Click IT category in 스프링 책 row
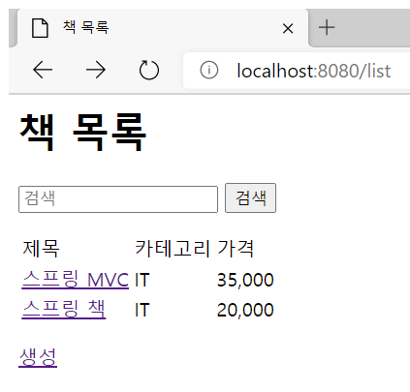The height and width of the screenshot is (392, 410). tap(142, 310)
